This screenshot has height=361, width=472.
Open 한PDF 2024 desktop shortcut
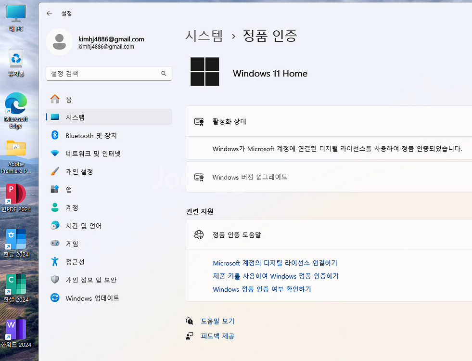click(16, 198)
